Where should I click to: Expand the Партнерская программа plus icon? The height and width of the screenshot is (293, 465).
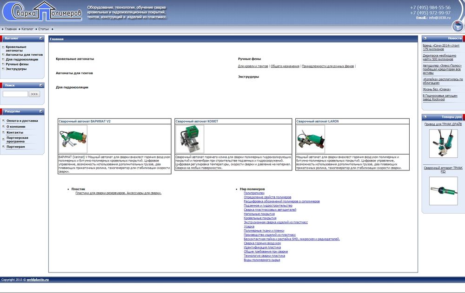coord(3,138)
